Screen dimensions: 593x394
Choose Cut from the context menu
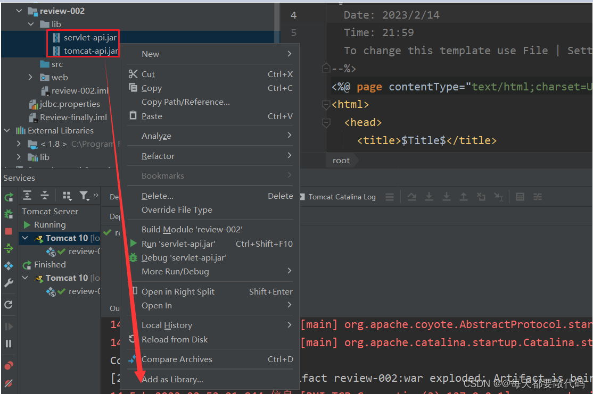[210, 74]
